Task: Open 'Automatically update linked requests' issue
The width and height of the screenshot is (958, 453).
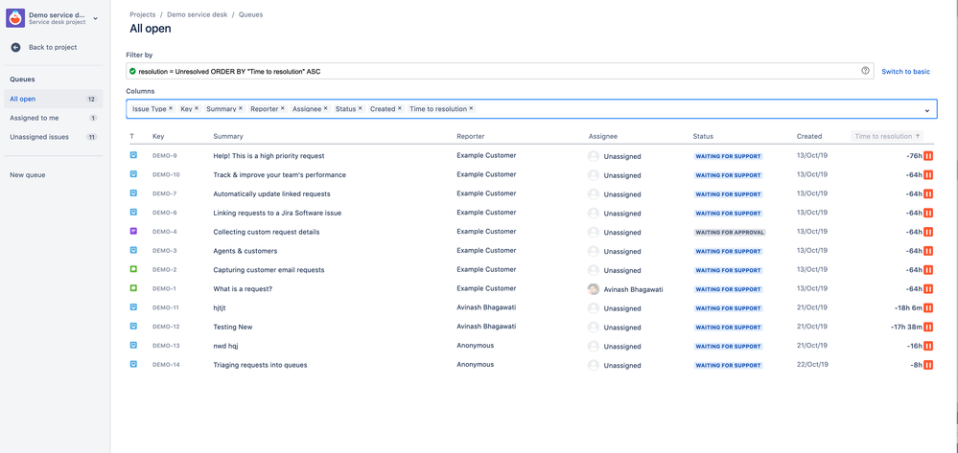Action: (x=272, y=193)
